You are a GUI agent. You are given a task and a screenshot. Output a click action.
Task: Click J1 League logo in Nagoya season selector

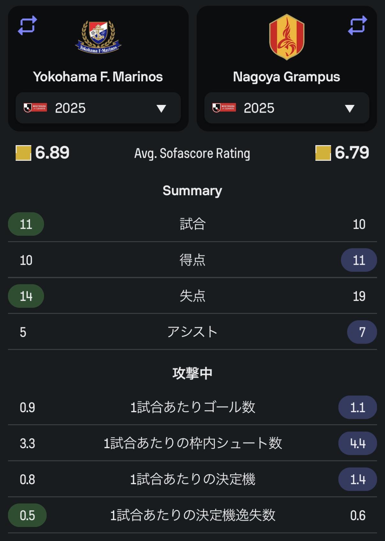pyautogui.click(x=224, y=108)
